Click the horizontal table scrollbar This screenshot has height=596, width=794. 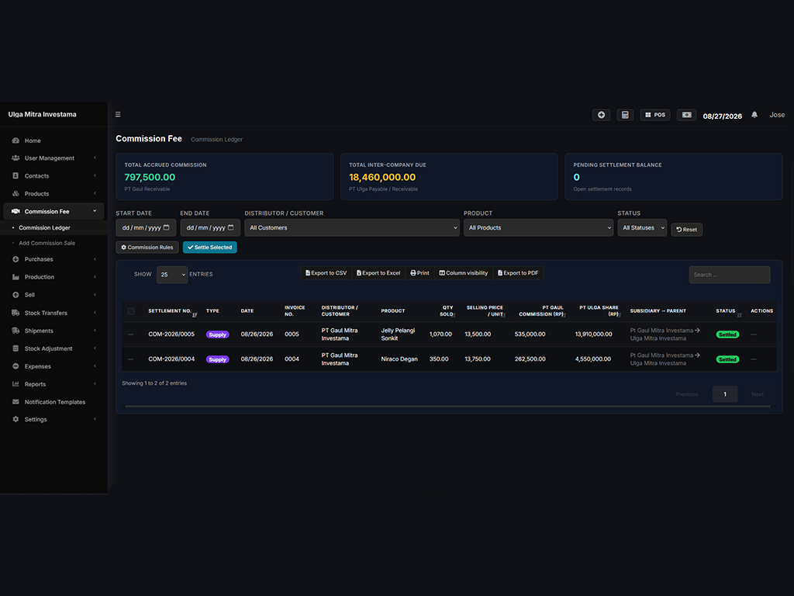(447, 406)
